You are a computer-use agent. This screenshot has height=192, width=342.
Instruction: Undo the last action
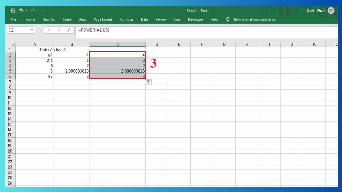click(22, 10)
